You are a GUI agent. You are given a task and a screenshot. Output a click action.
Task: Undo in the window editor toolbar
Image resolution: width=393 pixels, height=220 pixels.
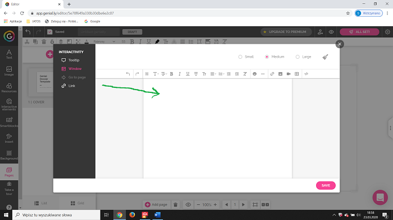(128, 74)
